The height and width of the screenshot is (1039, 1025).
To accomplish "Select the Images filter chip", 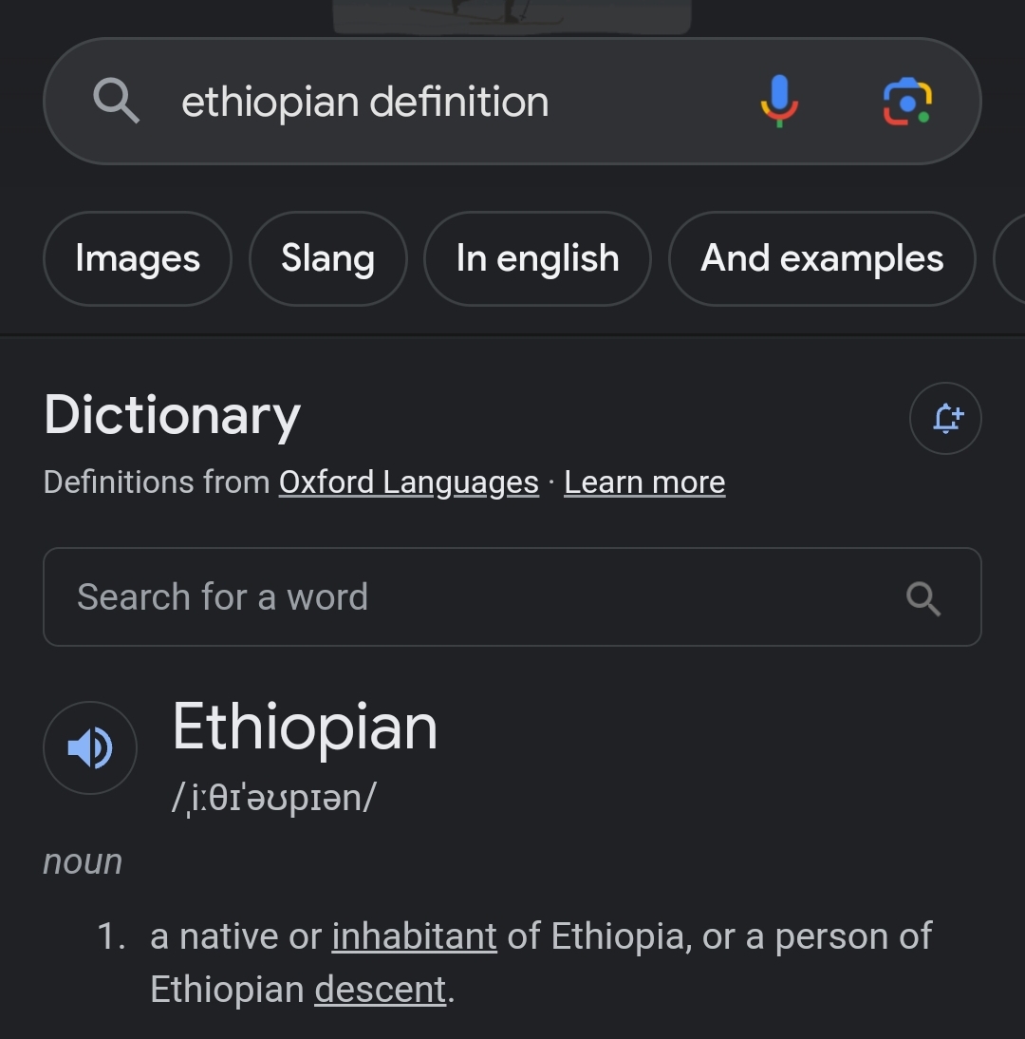I will (138, 258).
